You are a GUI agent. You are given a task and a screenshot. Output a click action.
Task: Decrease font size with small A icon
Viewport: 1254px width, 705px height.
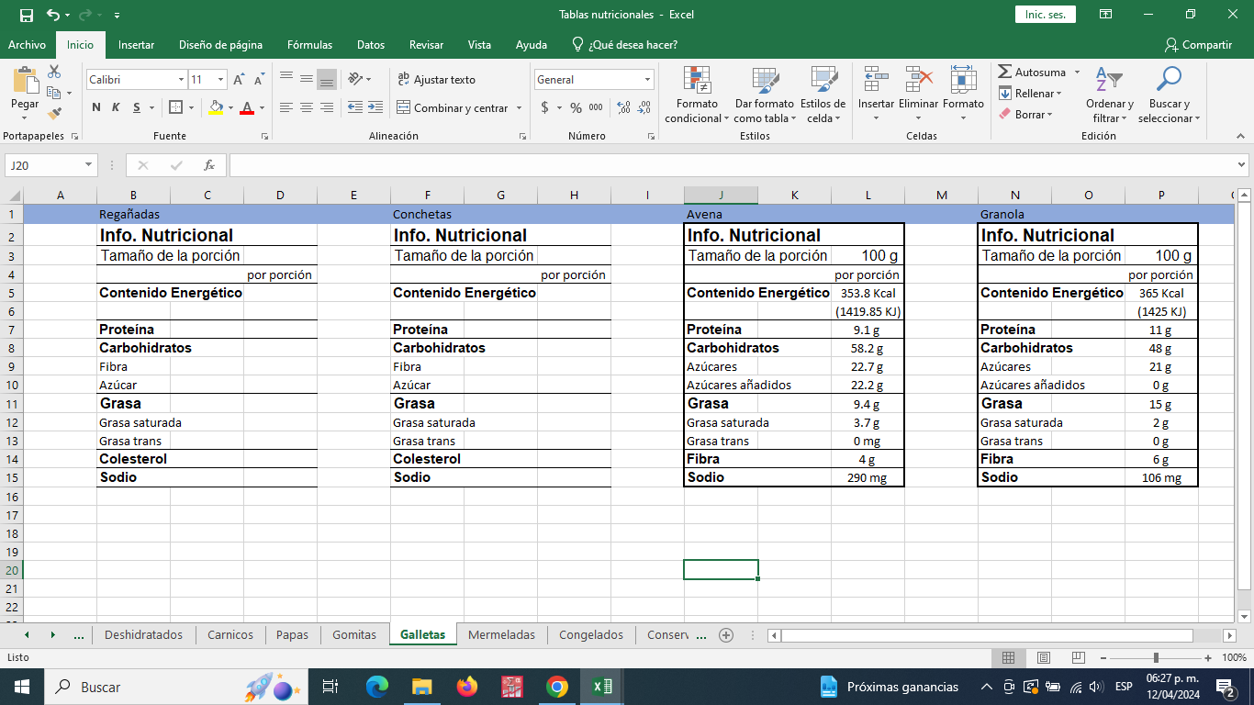[x=260, y=80]
